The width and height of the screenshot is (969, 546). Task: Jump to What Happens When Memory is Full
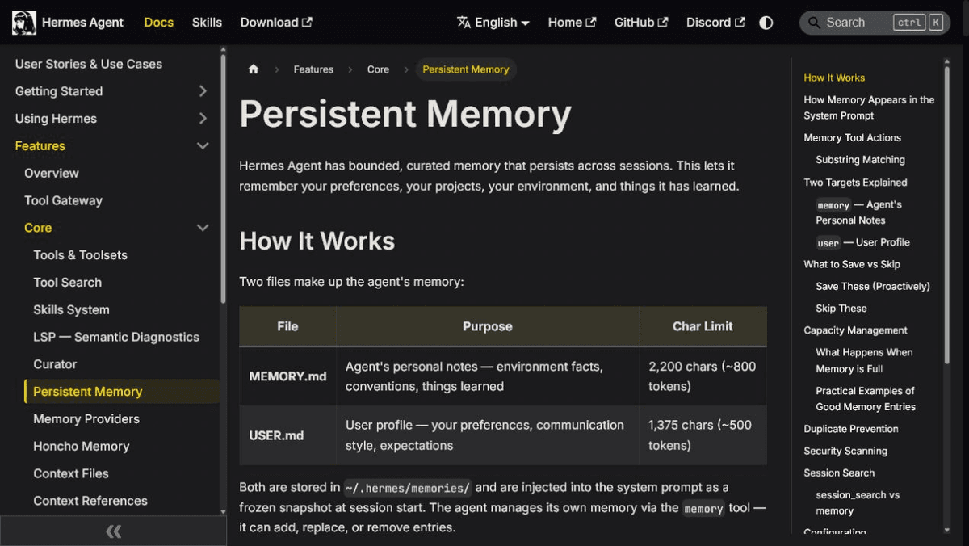tap(864, 360)
